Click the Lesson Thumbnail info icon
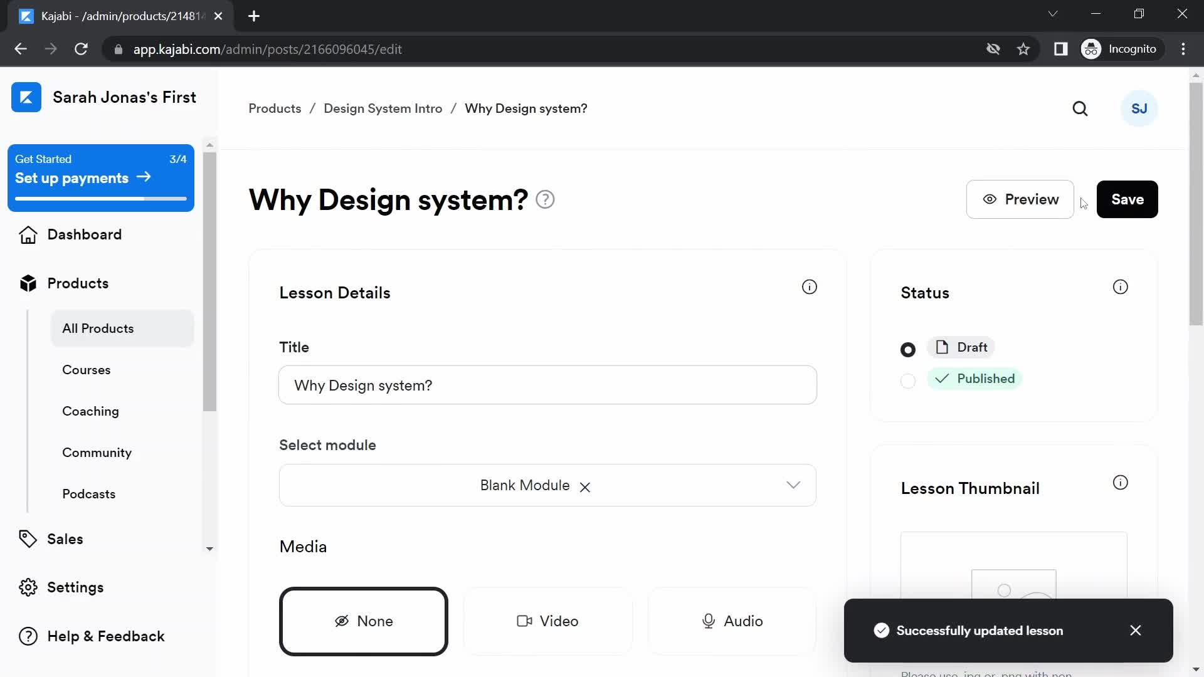The width and height of the screenshot is (1204, 677). tap(1120, 483)
